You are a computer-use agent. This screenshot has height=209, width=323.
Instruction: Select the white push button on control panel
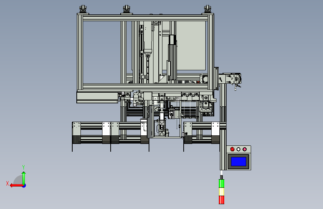click(238, 149)
